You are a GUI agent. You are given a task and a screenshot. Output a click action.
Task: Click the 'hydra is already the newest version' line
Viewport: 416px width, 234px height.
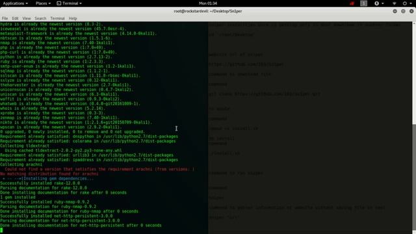tap(51, 24)
